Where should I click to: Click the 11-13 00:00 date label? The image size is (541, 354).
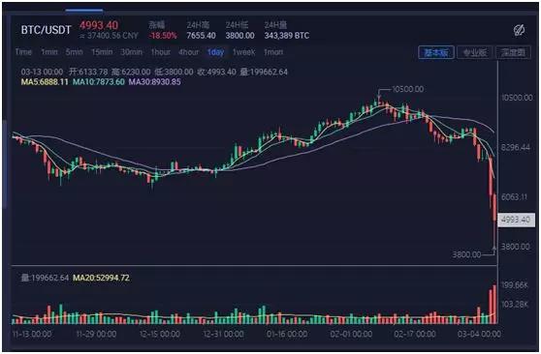point(32,334)
